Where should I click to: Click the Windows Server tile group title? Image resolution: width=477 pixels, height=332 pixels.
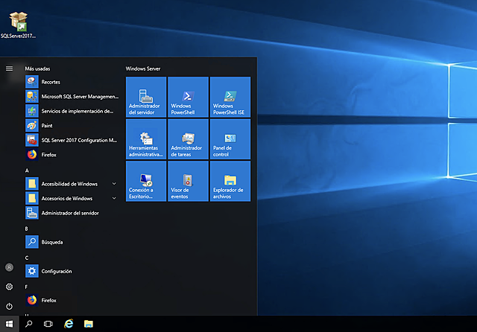143,68
